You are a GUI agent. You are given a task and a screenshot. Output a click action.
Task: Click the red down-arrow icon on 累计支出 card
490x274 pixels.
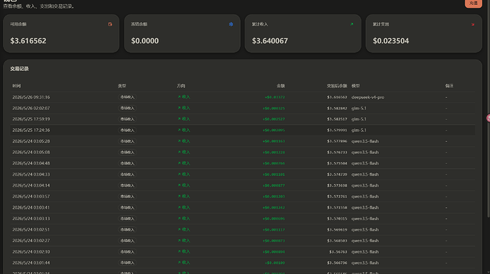point(472,24)
